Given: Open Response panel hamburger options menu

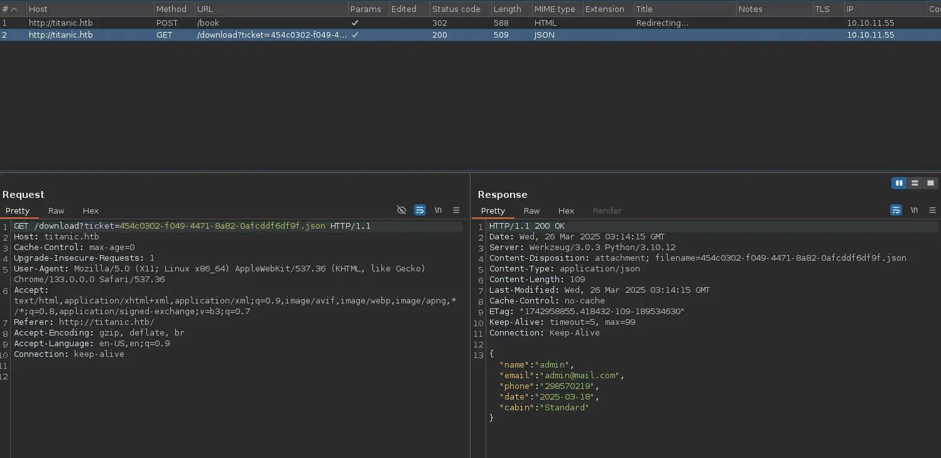Looking at the screenshot, I should pos(933,210).
